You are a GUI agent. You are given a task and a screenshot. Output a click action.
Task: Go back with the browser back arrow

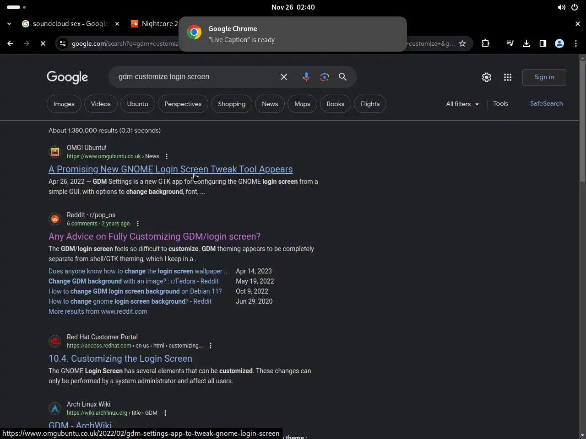pos(10,43)
